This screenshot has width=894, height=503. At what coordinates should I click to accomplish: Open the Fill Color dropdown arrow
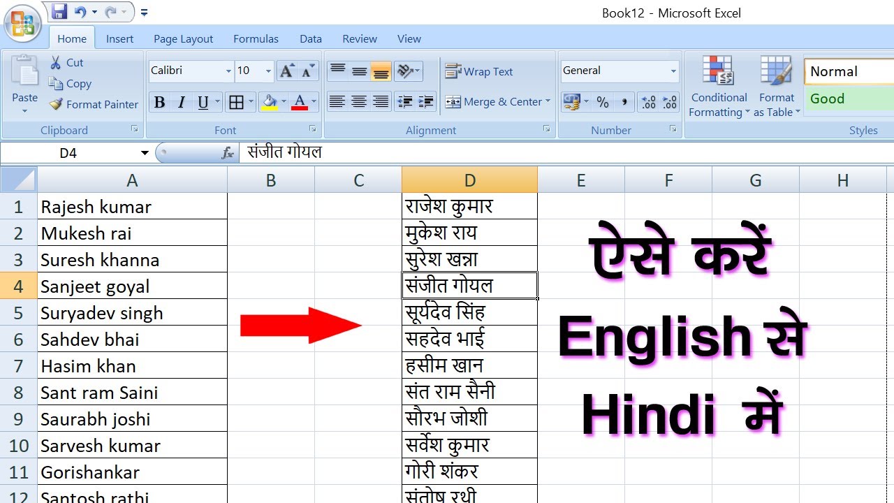point(283,103)
